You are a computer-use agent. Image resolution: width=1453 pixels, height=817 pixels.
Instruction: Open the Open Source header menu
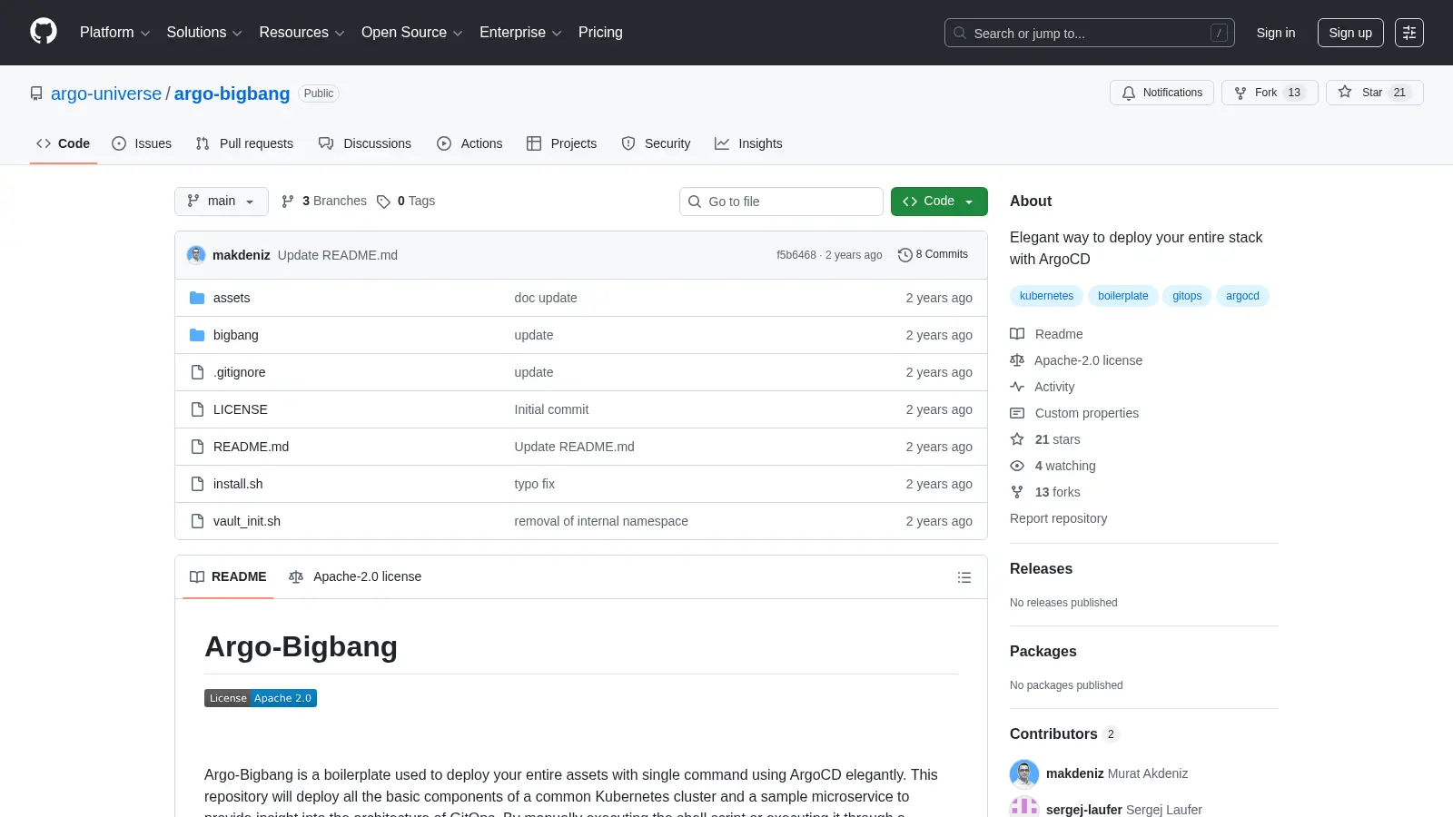[x=412, y=33]
